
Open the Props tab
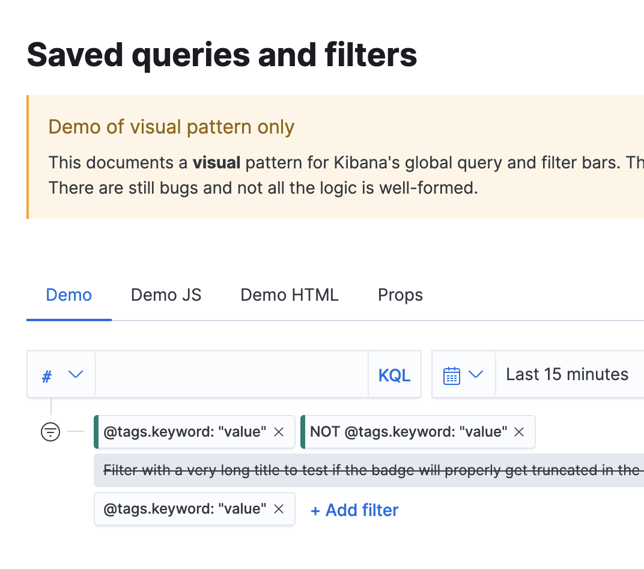[x=400, y=295]
